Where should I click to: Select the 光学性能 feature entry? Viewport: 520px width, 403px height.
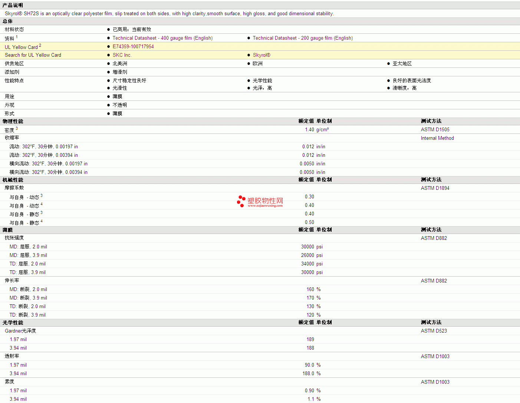tap(263, 81)
